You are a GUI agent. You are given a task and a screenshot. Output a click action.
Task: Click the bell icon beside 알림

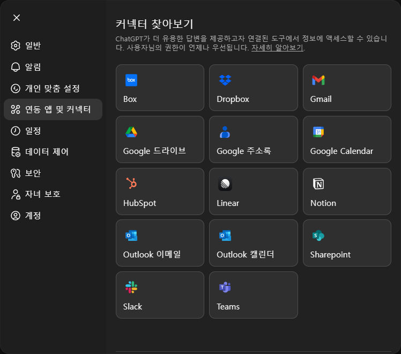(16, 67)
